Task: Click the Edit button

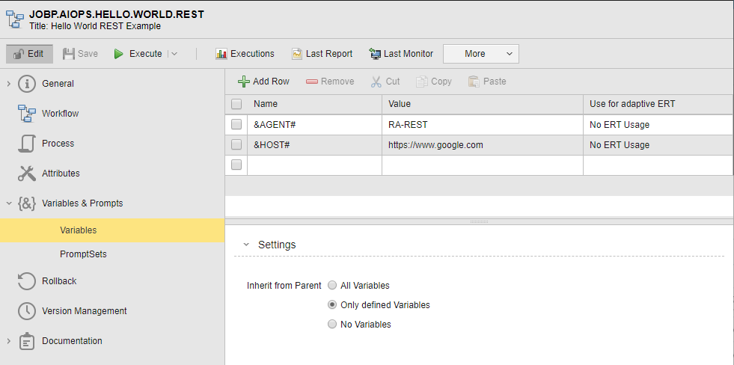Action: 30,54
